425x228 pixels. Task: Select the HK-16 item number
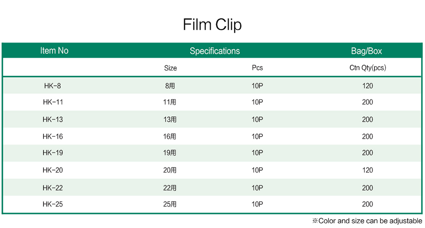pos(53,136)
